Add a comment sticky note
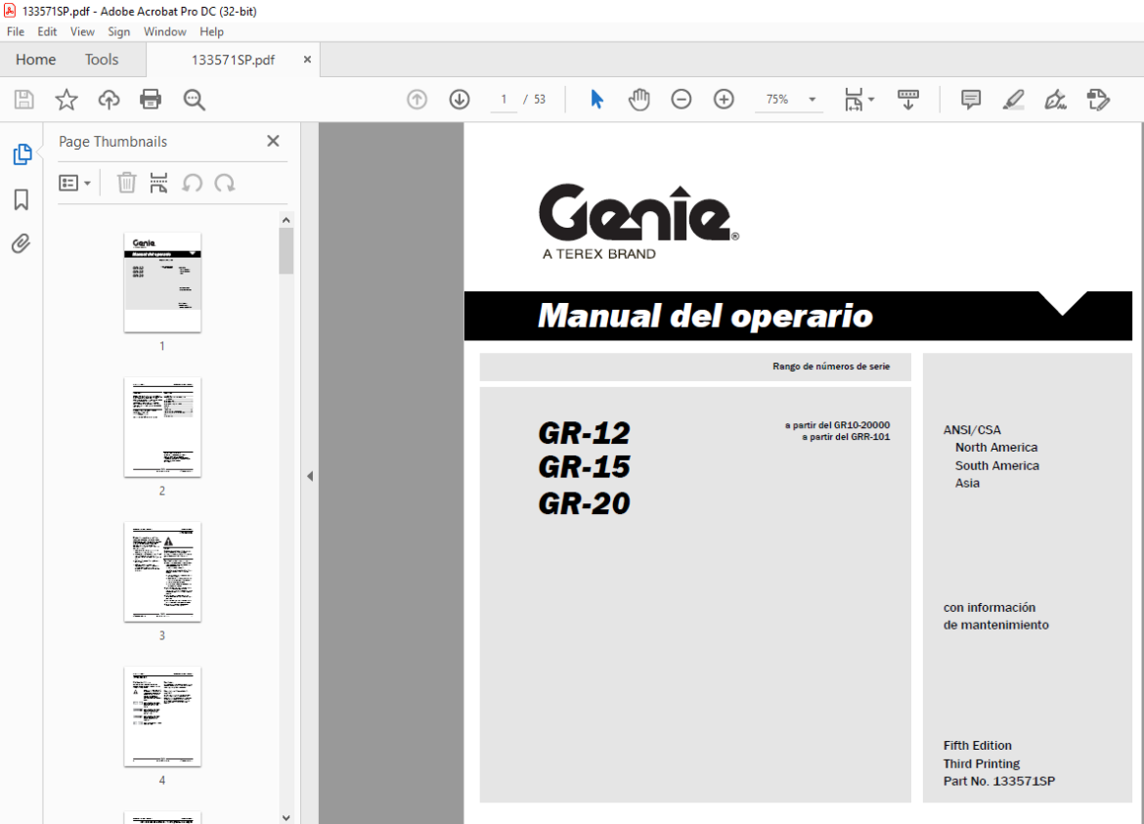 click(x=970, y=99)
